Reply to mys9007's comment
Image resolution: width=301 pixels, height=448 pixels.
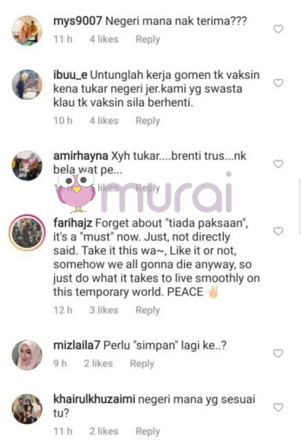pos(148,39)
